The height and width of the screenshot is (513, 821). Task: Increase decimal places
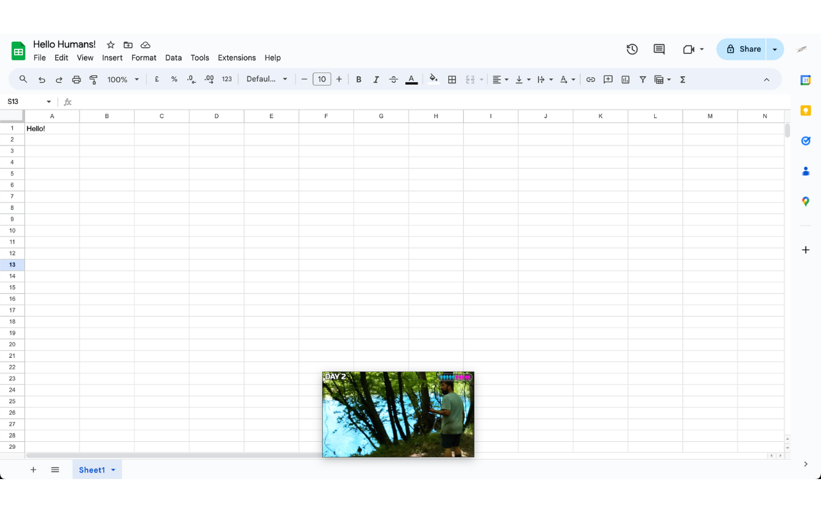(x=209, y=80)
